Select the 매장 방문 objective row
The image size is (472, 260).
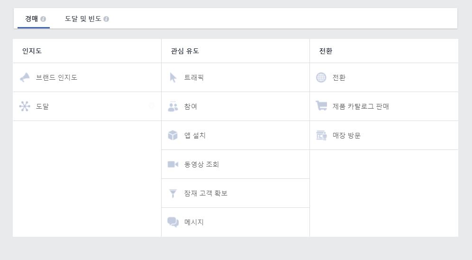point(384,135)
